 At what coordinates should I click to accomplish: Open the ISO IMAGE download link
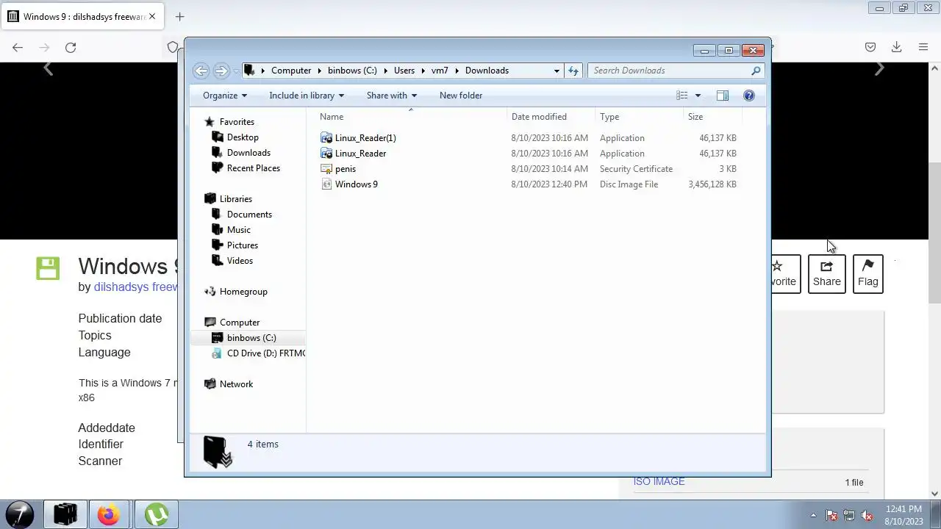pyautogui.click(x=659, y=481)
